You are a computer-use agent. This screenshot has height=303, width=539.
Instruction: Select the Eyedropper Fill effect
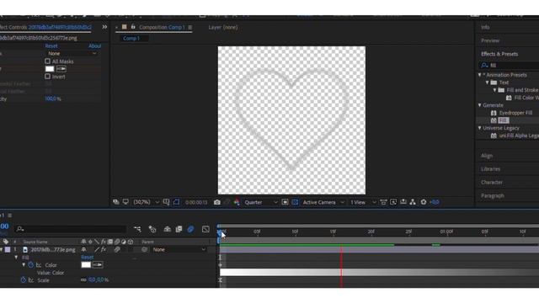coord(515,113)
